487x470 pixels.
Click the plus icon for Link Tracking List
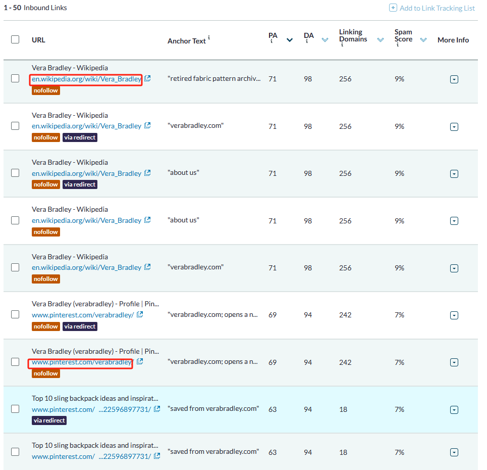(x=393, y=8)
